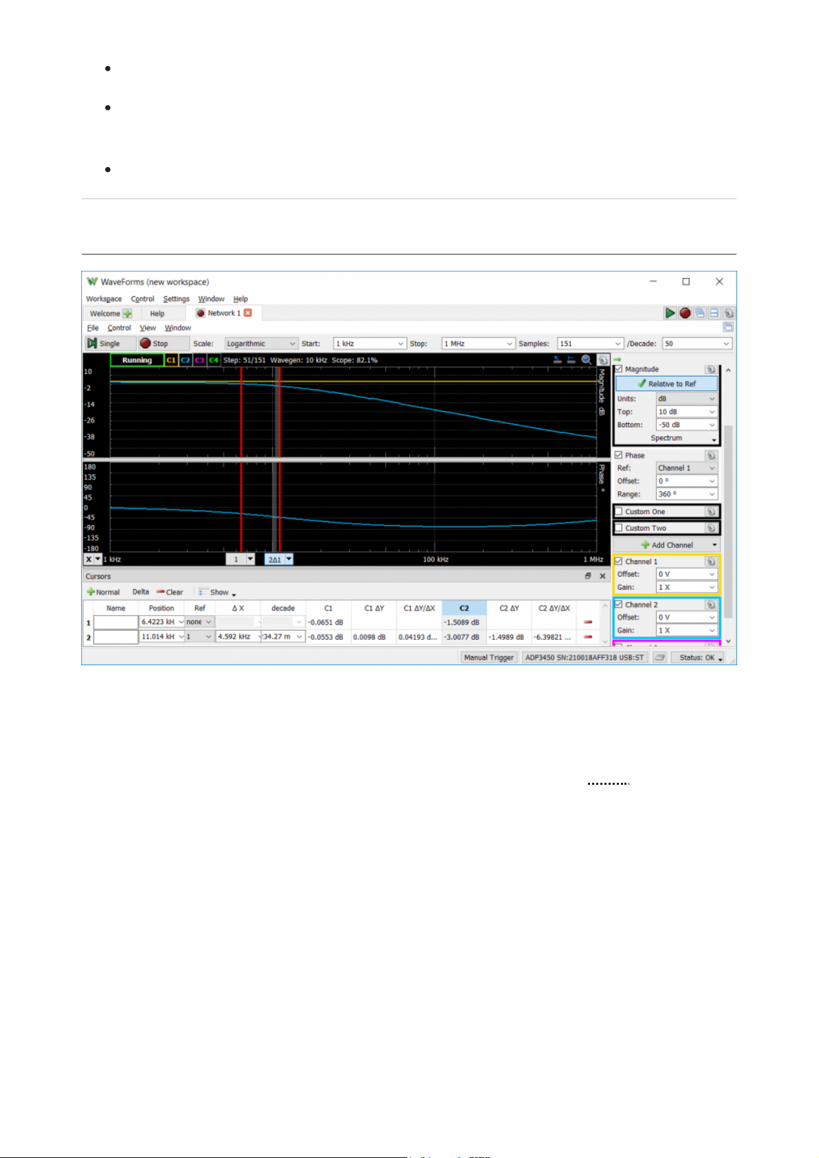Click the second axis icon left of magnifier
Image resolution: width=819 pixels, height=1158 pixels.
tap(571, 359)
